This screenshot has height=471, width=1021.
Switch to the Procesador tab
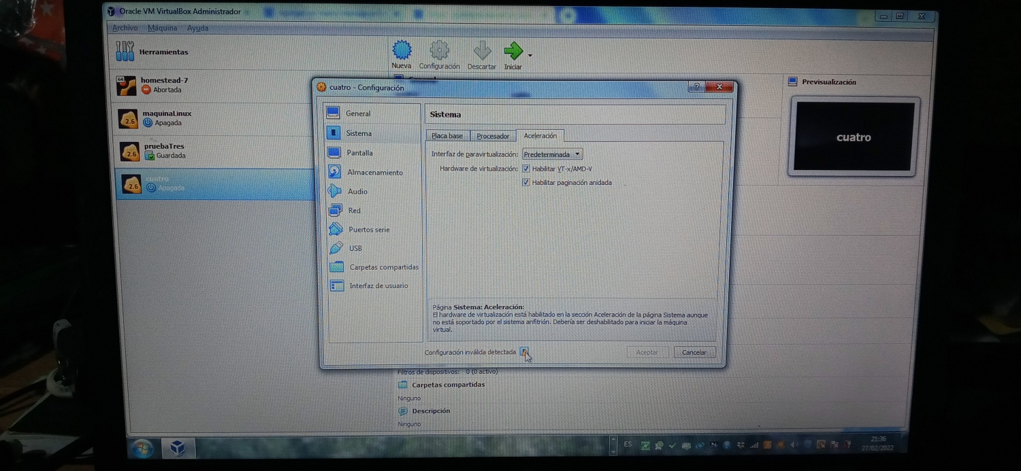tap(493, 136)
